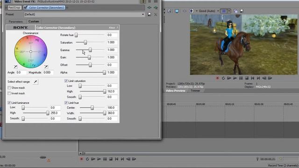This screenshot has width=299, height=168.
Task: Click the Limit hue Center slider handle
Action: (x=92, y=108)
